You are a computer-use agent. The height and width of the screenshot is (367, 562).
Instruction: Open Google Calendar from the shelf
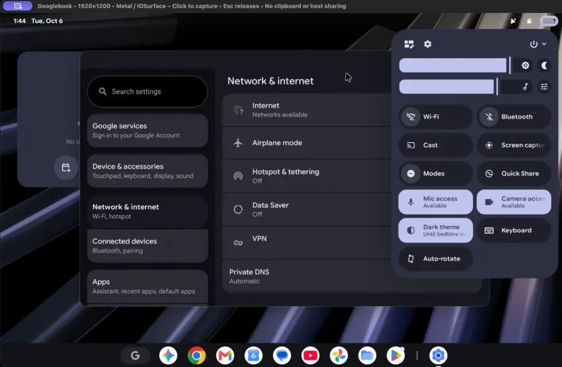[x=254, y=355]
